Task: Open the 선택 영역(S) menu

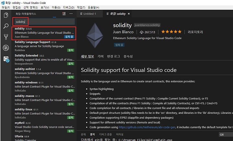Action: click(x=31, y=7)
